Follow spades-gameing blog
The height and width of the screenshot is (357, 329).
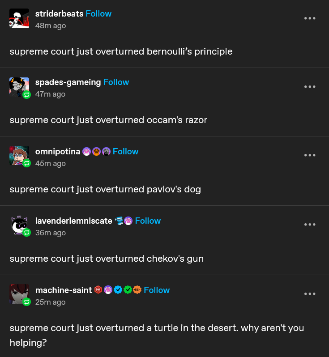(116, 82)
